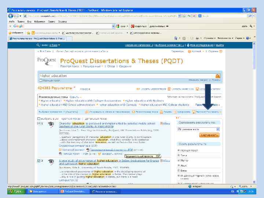Open the address bar history dropdown
The image size is (264, 198).
coord(180,16)
